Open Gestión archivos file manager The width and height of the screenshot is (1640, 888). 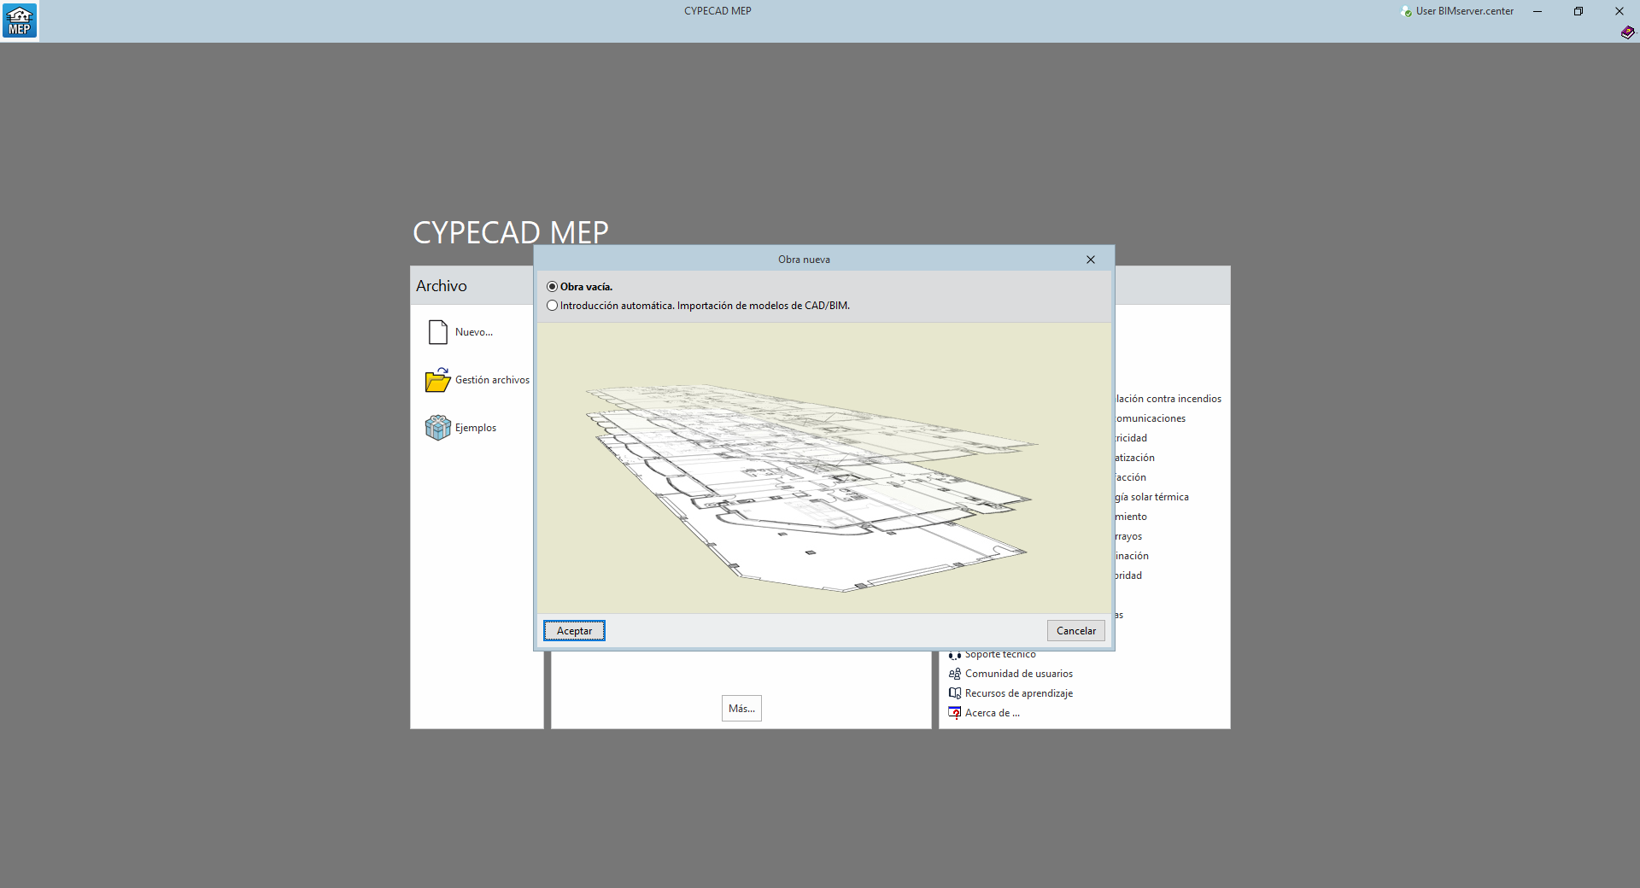point(477,380)
